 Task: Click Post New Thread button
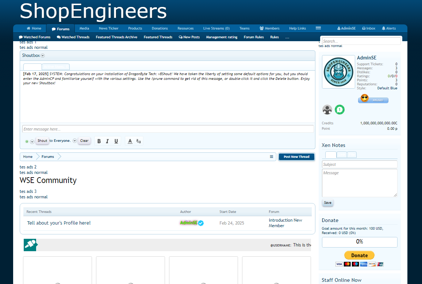point(296,157)
